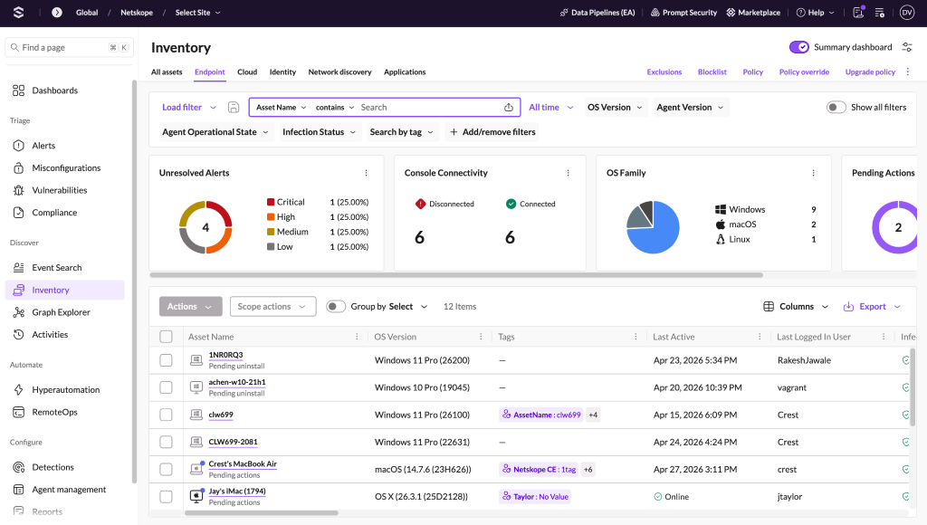This screenshot has height=525, width=927.
Task: Expand the Select Site dropdown
Action: click(197, 13)
